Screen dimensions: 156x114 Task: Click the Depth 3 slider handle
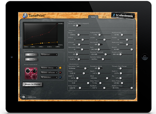point(77,78)
